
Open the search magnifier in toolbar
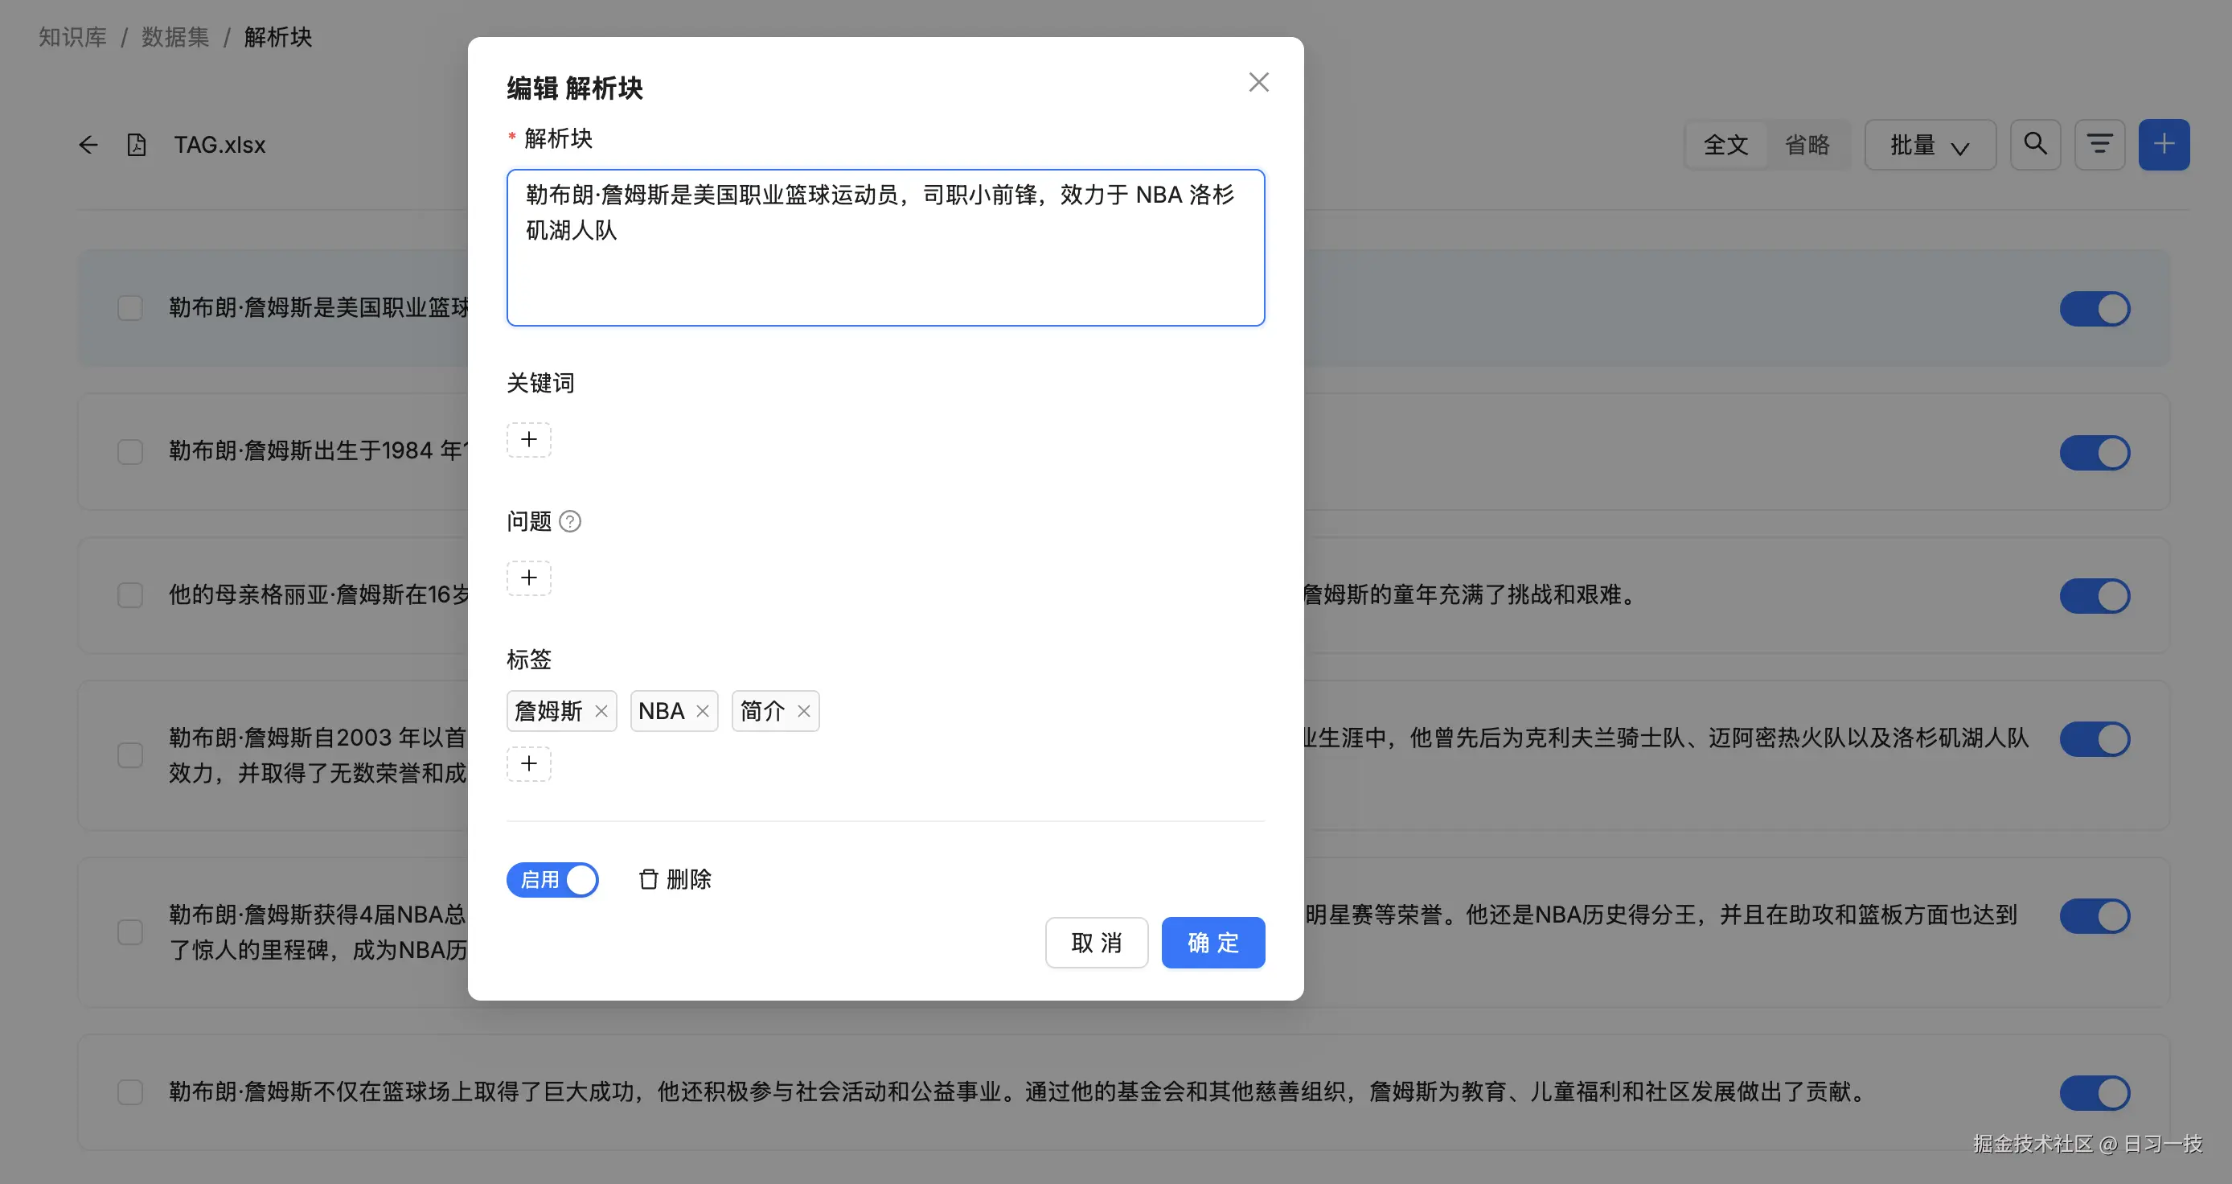click(x=2035, y=145)
